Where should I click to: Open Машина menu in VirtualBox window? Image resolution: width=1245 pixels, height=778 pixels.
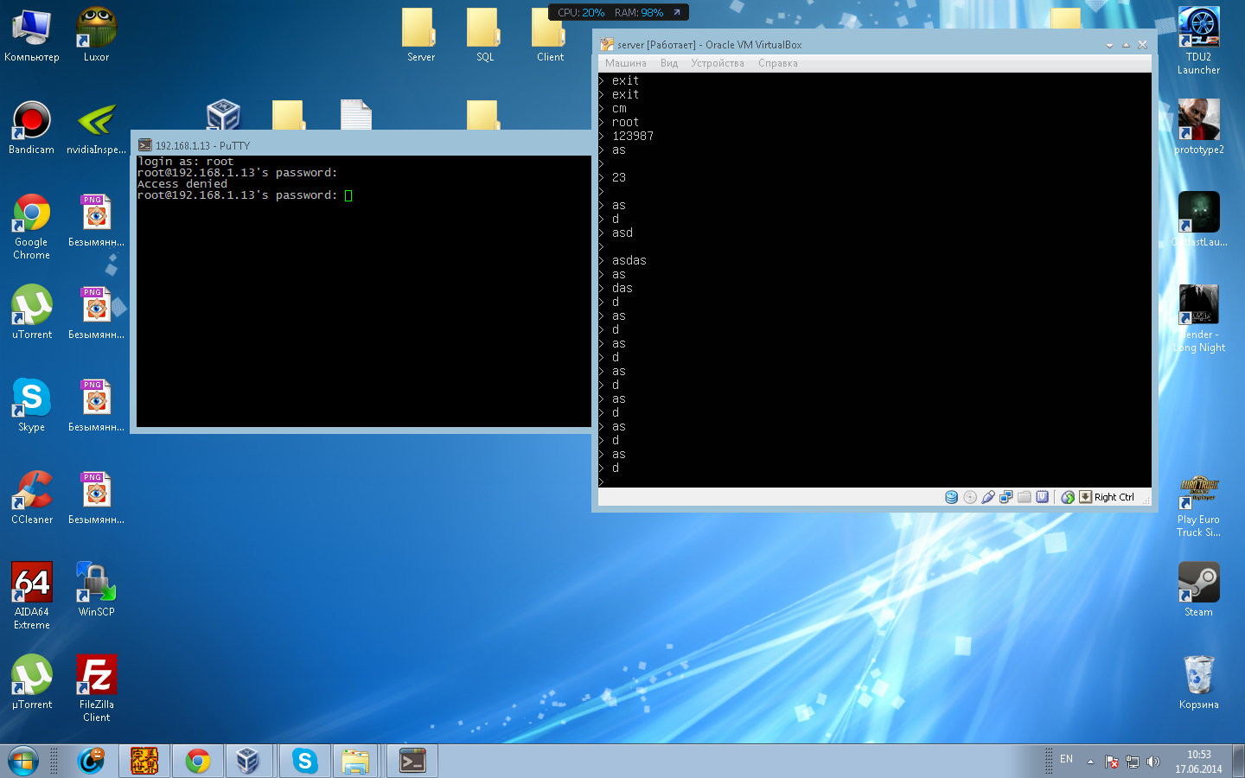[626, 63]
